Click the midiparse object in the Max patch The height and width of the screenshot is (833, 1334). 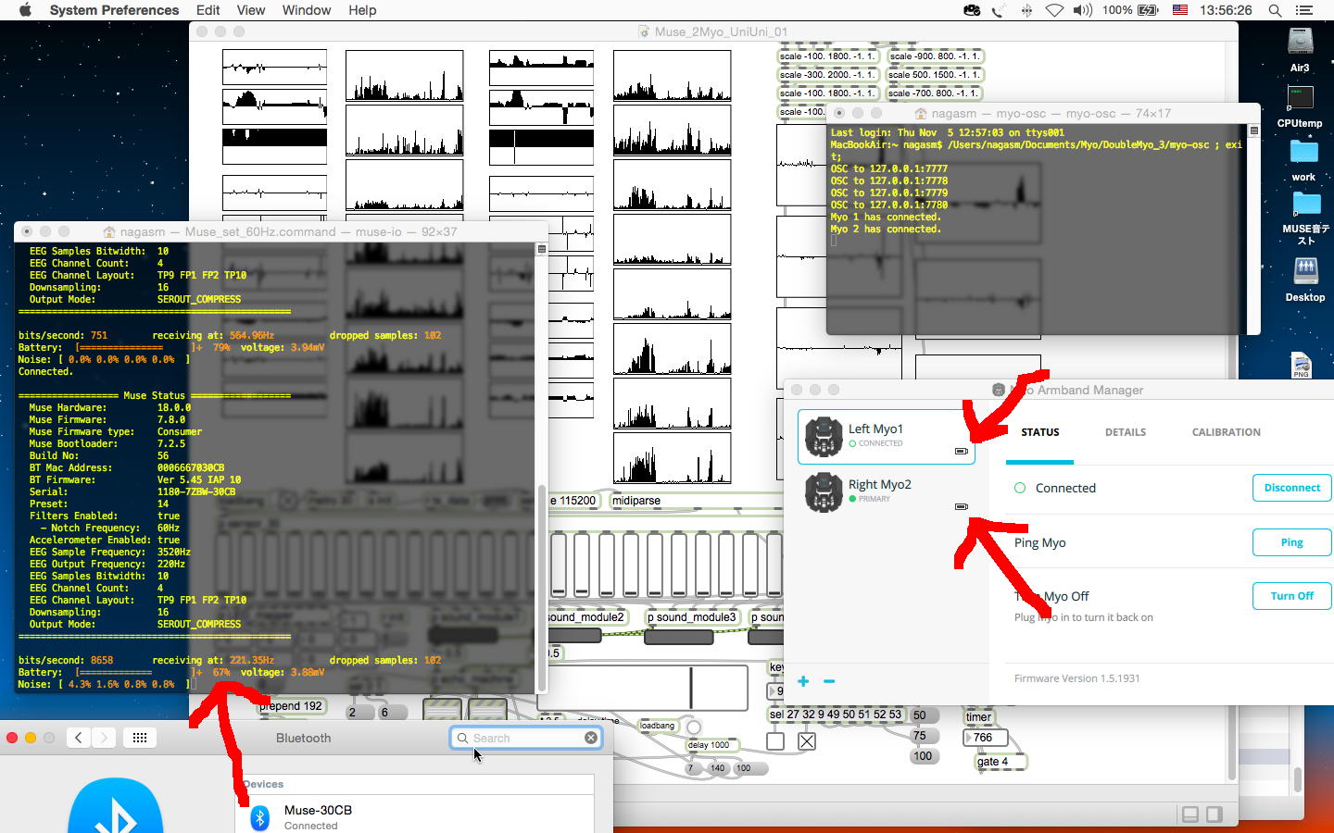click(x=698, y=501)
